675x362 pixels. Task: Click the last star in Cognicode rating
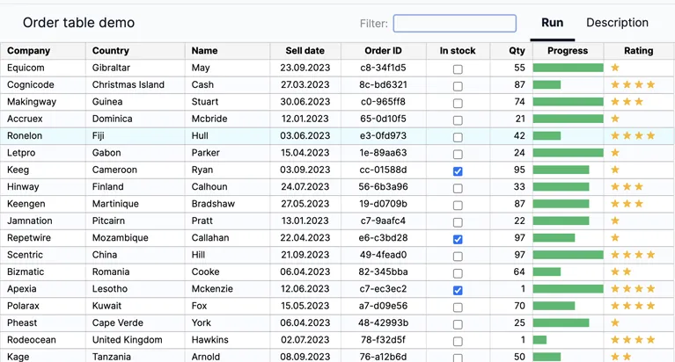coord(651,84)
